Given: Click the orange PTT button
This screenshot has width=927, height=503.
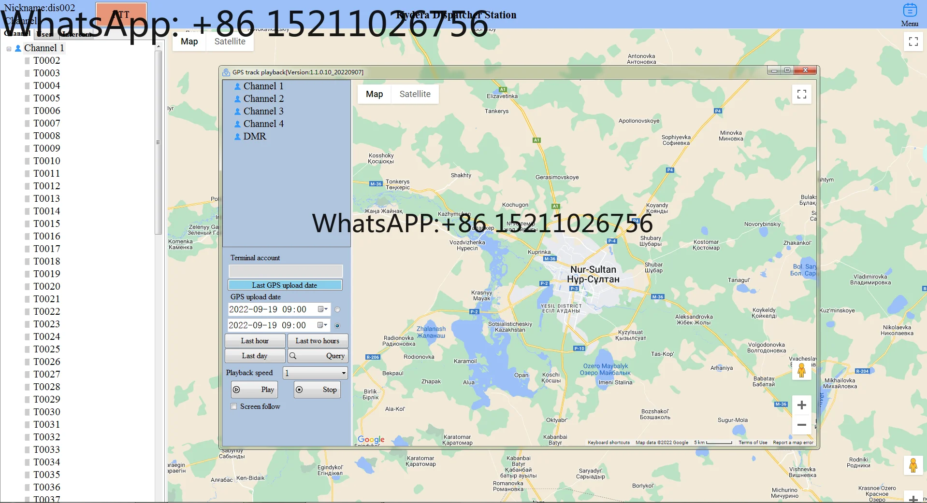Looking at the screenshot, I should pos(121,14).
